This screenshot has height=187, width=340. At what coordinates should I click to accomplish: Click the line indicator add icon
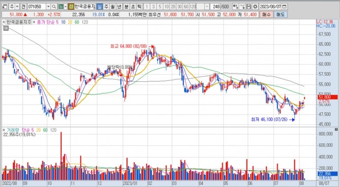[x=243, y=7]
